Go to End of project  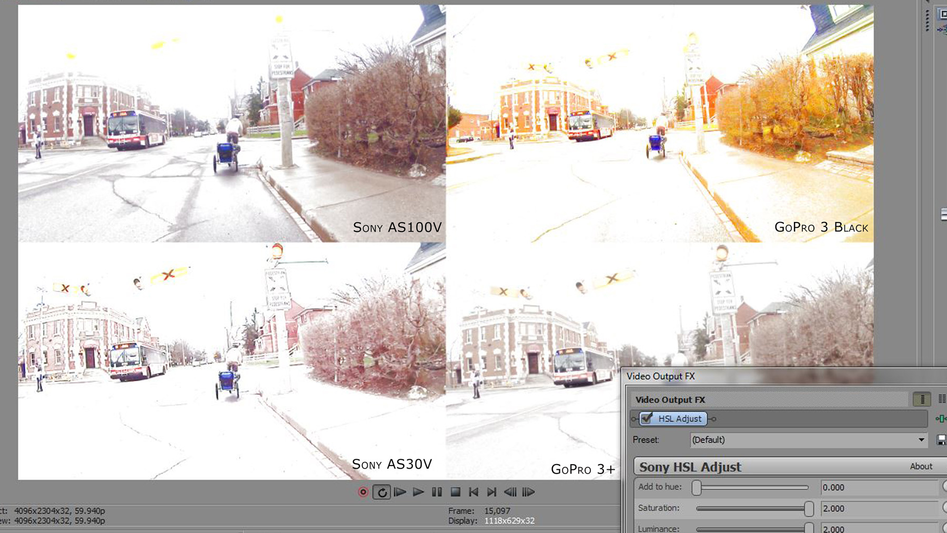(x=491, y=492)
